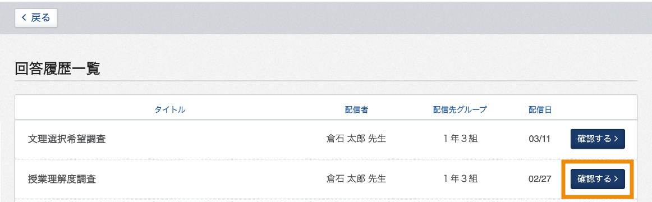The image size is (652, 202).
Task: Click the arrow icon on 授業理解度調査's 確認する button
Action: click(616, 179)
